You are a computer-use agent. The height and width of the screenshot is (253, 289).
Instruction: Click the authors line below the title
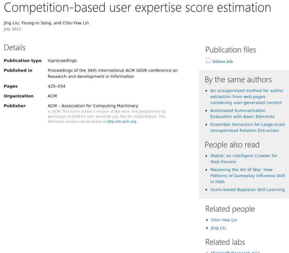click(x=46, y=23)
